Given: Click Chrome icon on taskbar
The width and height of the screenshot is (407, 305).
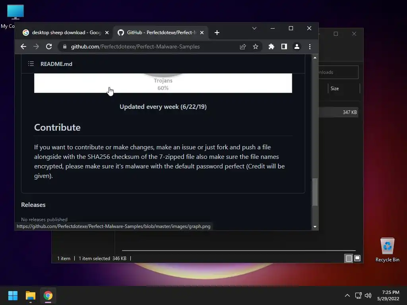Looking at the screenshot, I should pyautogui.click(x=48, y=295).
